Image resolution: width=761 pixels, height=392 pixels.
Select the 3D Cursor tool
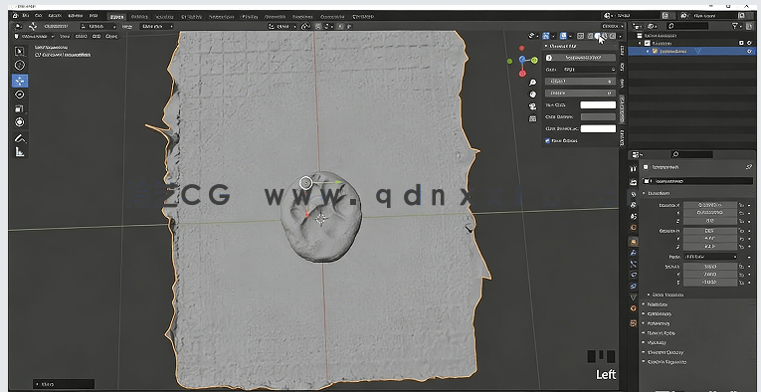coord(20,65)
